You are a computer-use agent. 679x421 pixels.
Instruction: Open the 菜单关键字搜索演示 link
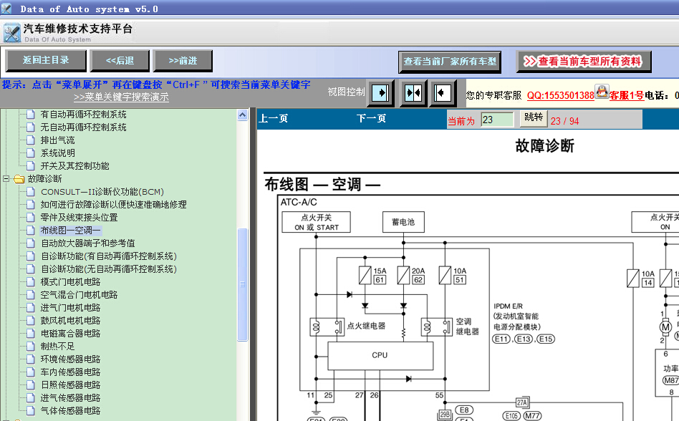(121, 97)
